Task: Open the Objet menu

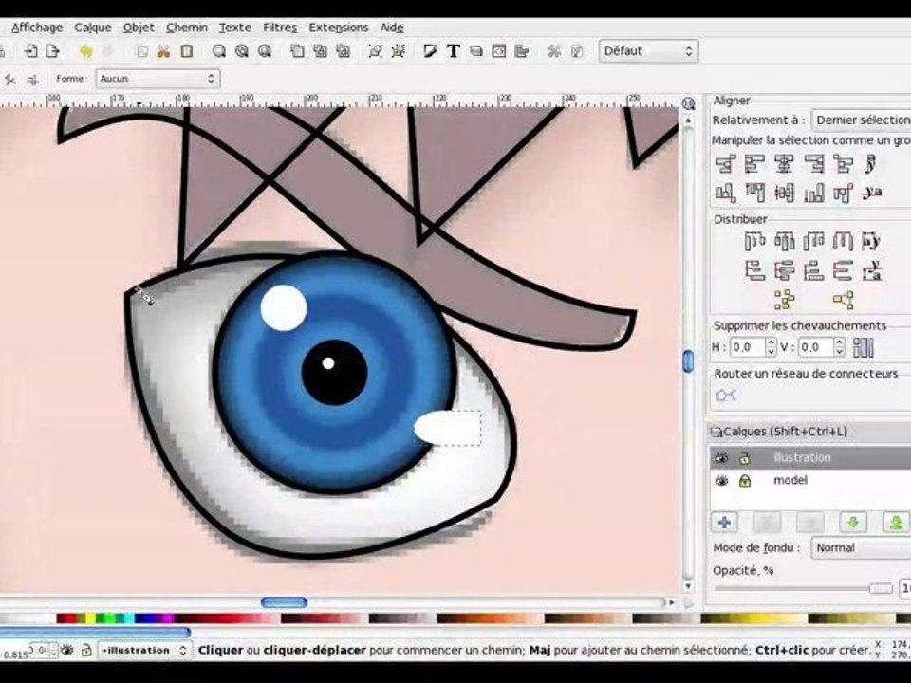Action: 139,28
